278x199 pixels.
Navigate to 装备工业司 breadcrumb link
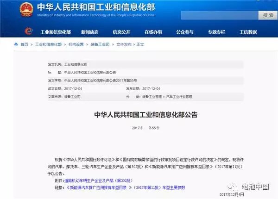coord(101,44)
